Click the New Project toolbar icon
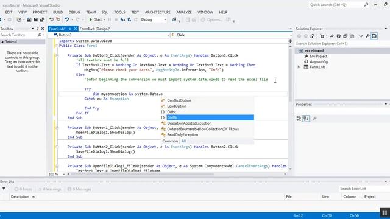 click(x=19, y=19)
